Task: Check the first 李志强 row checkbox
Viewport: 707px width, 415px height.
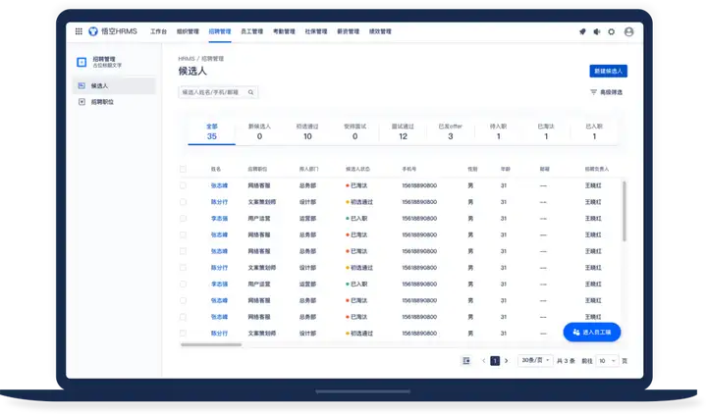Action: coord(183,219)
